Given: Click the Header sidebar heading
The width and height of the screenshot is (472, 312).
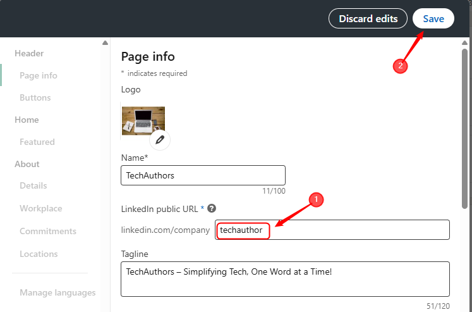Looking at the screenshot, I should (29, 53).
